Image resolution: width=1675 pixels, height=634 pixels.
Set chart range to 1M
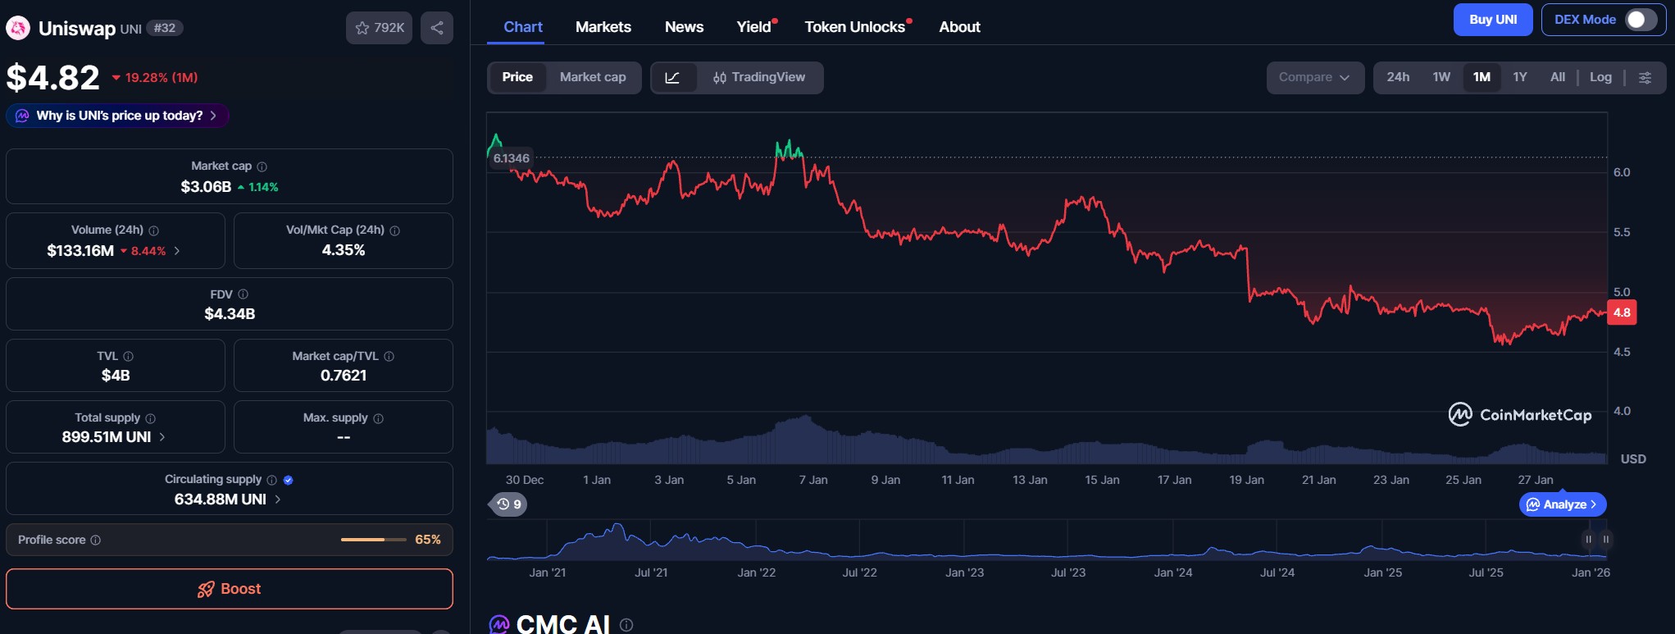coord(1482,77)
